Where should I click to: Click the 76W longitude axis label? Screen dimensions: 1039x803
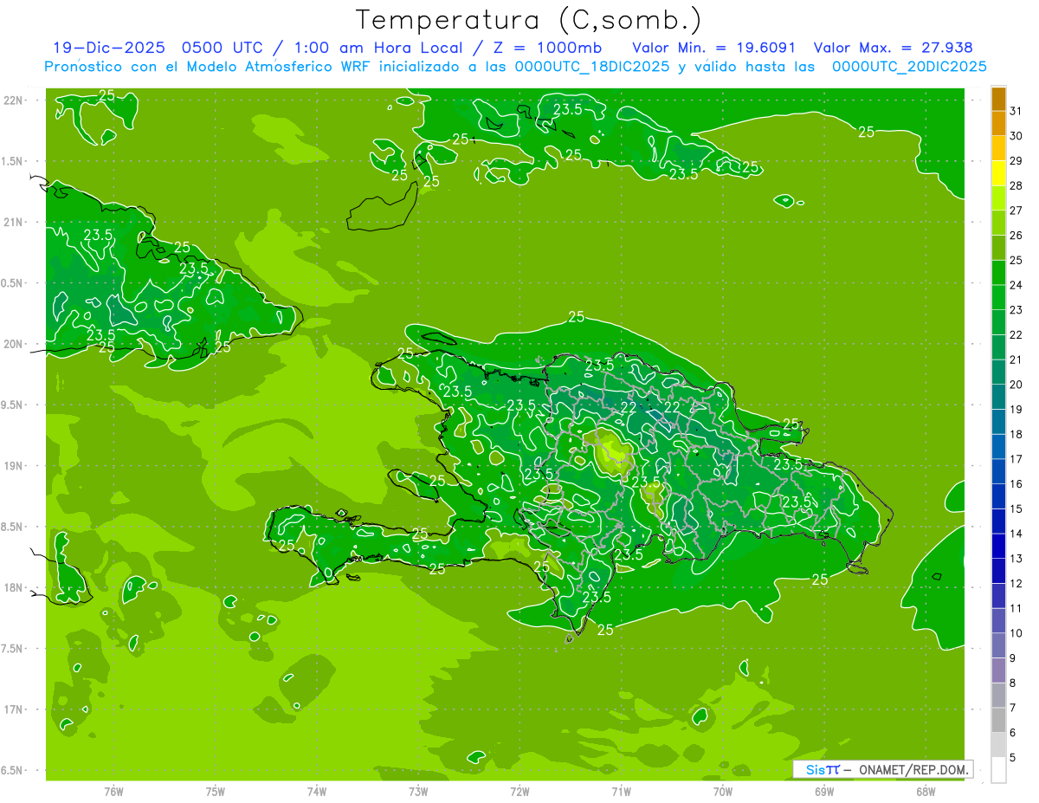(x=113, y=791)
